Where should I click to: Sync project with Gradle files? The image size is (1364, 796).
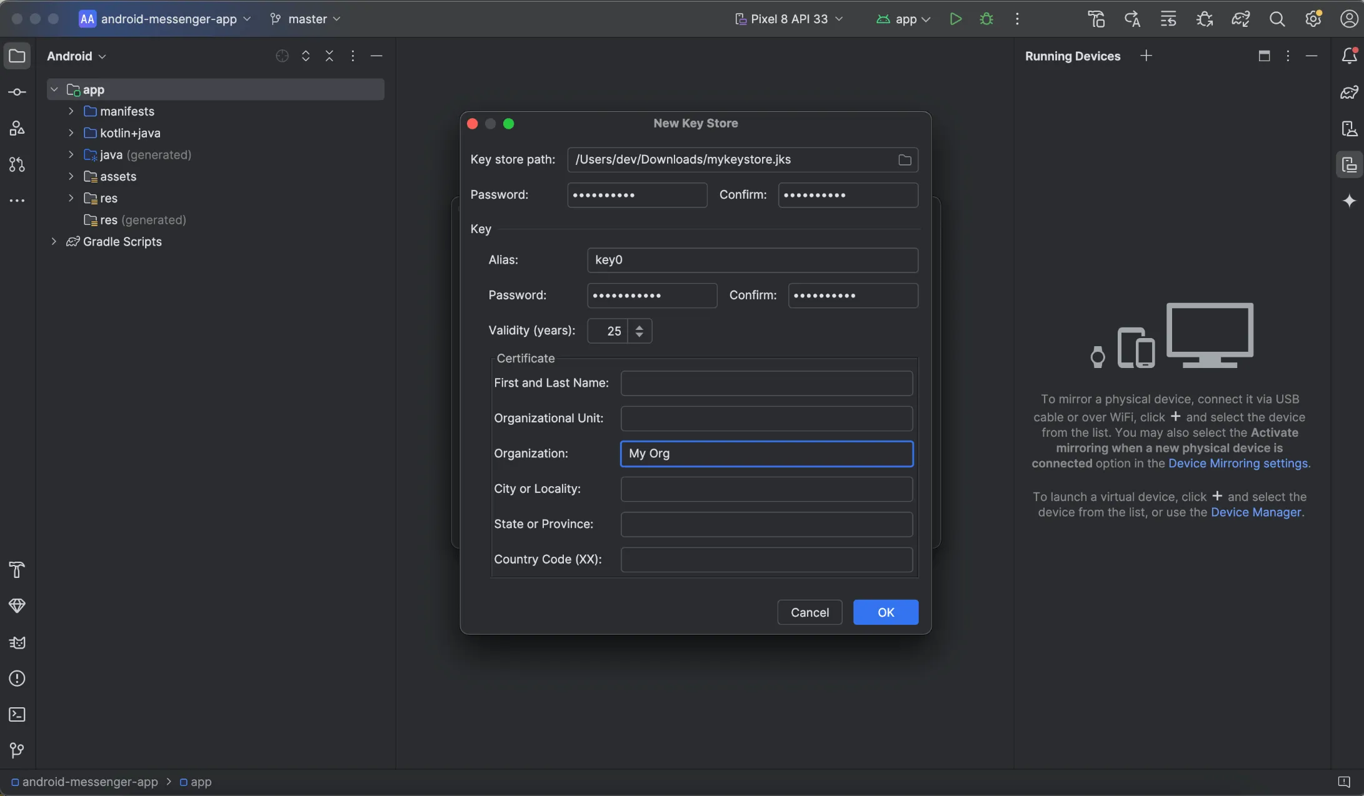point(1241,19)
